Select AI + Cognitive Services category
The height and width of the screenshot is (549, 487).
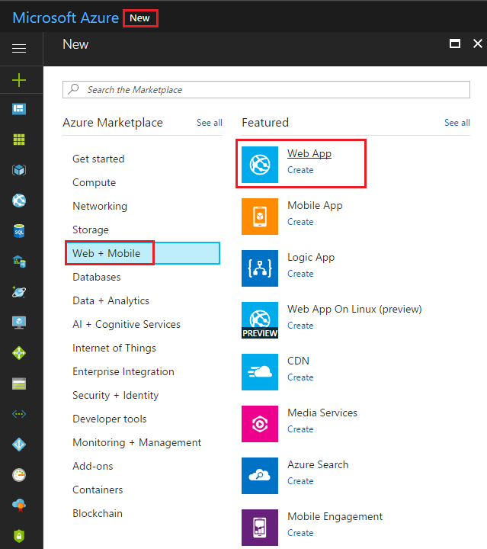127,325
